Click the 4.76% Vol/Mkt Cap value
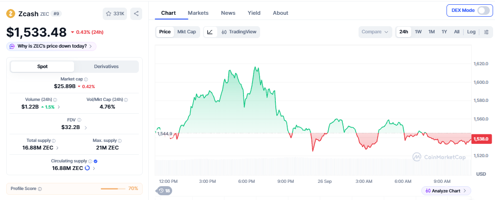The width and height of the screenshot is (495, 200). [x=107, y=107]
